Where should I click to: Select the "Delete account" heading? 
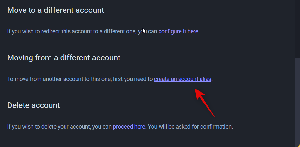coord(33,105)
